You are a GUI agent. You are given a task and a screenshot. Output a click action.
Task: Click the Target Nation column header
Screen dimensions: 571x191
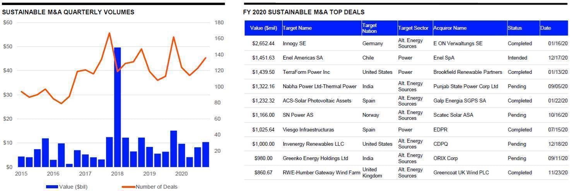[369, 28]
